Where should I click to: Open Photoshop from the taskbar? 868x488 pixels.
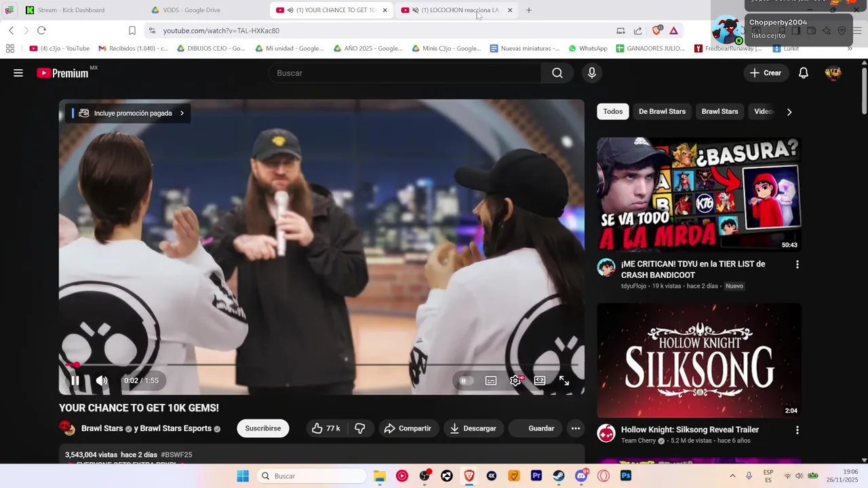point(626,476)
